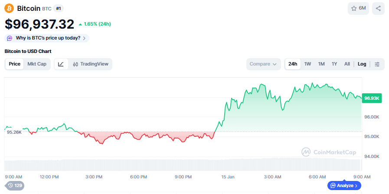Viewport: 389px width, 194px height.
Task: Switch chart to Mkt Cap
Action: point(37,64)
